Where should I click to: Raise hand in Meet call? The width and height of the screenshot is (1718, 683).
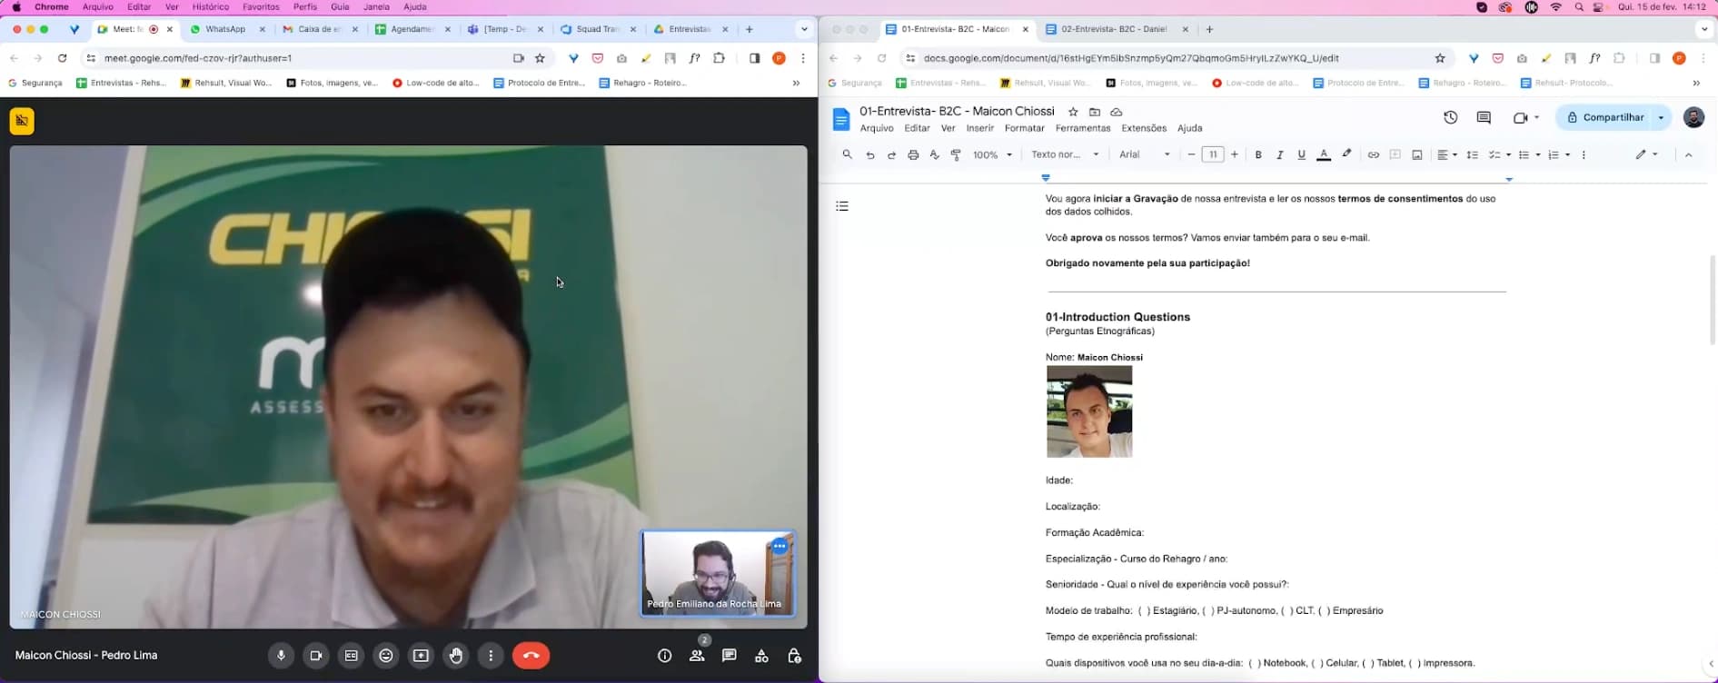[456, 656]
